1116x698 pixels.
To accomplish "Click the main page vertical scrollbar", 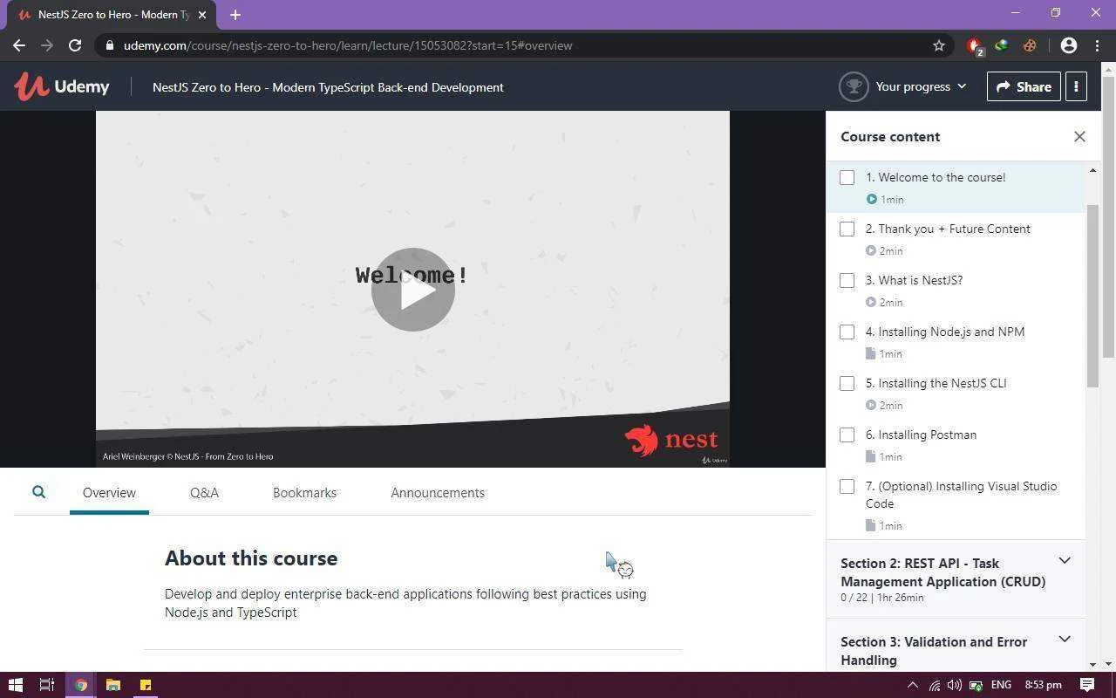I will point(1109,216).
